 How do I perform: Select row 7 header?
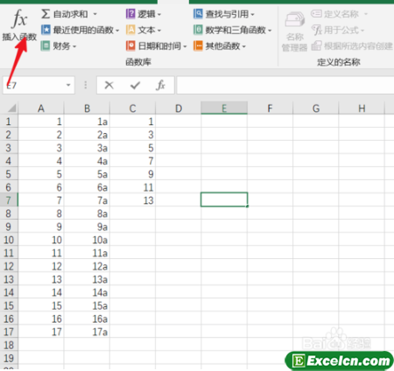click(9, 200)
